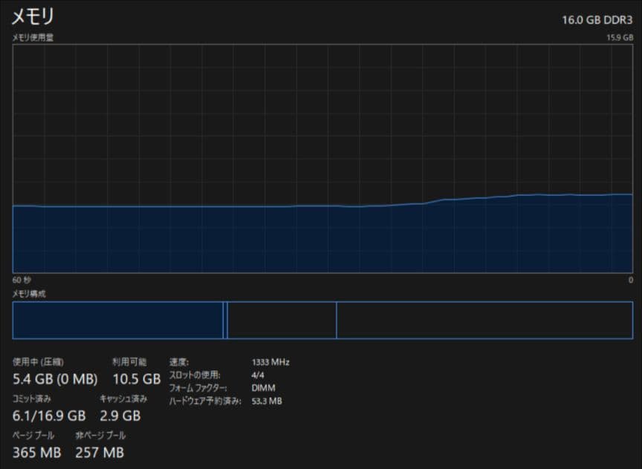Click the 257 MB non-paged pool value

[99, 452]
